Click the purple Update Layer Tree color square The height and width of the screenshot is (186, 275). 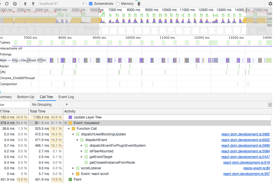click(x=70, y=117)
